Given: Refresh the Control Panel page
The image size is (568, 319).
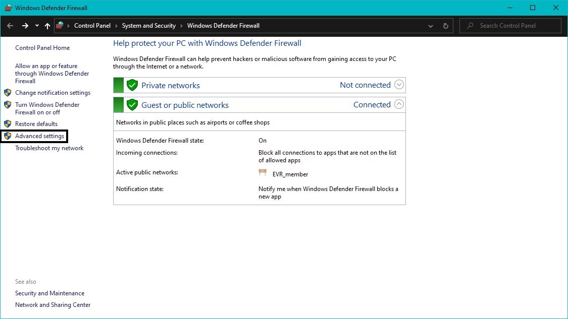Looking at the screenshot, I should point(445,26).
